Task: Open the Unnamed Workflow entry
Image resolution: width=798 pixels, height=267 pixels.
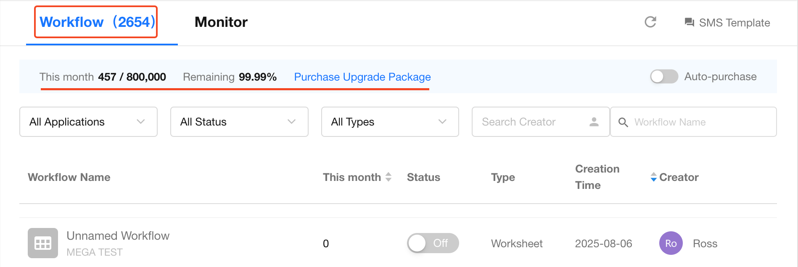Action: pyautogui.click(x=118, y=236)
